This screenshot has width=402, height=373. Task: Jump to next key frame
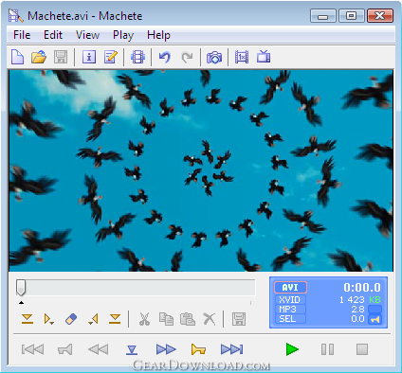click(198, 349)
